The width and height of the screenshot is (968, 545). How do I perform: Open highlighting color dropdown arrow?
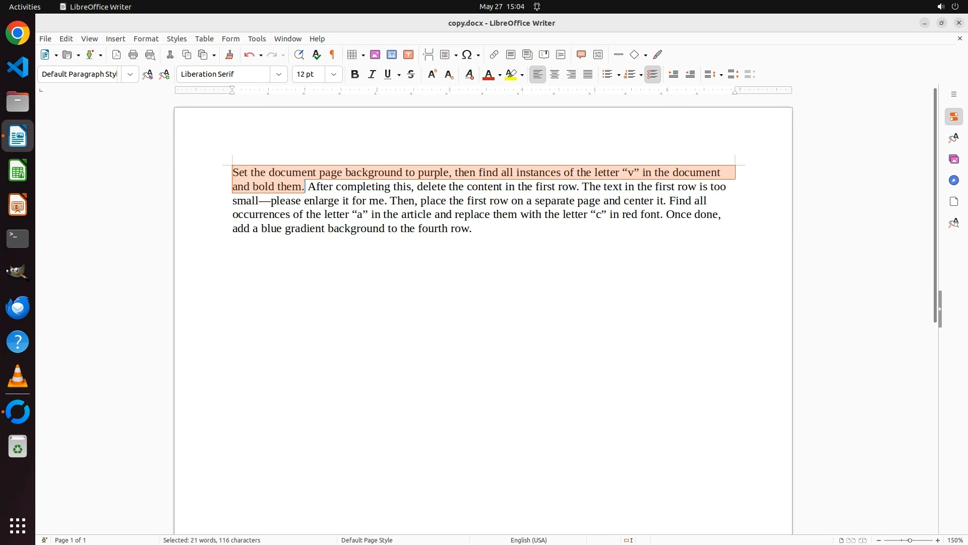(x=522, y=75)
